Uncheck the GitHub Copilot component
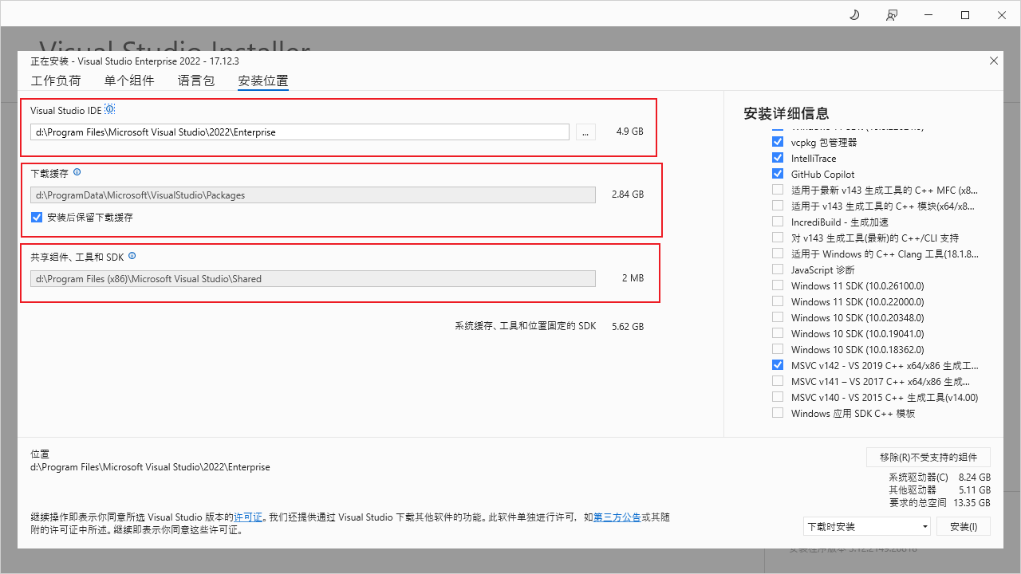1021x574 pixels. (x=778, y=174)
